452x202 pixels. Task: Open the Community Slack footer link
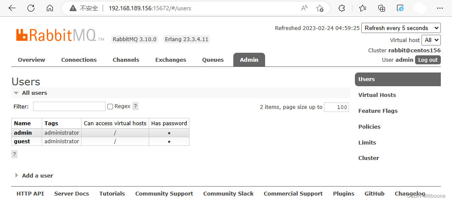click(228, 194)
